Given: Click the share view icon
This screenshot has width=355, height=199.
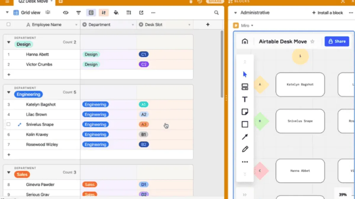Looking at the screenshot, I should pyautogui.click(x=141, y=13).
